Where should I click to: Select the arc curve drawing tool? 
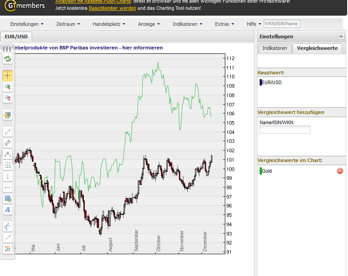(7, 154)
